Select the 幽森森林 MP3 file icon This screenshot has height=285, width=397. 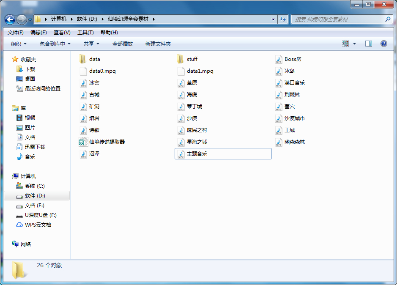tap(279, 142)
